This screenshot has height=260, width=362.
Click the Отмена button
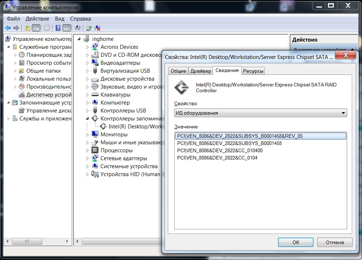coord(335,242)
